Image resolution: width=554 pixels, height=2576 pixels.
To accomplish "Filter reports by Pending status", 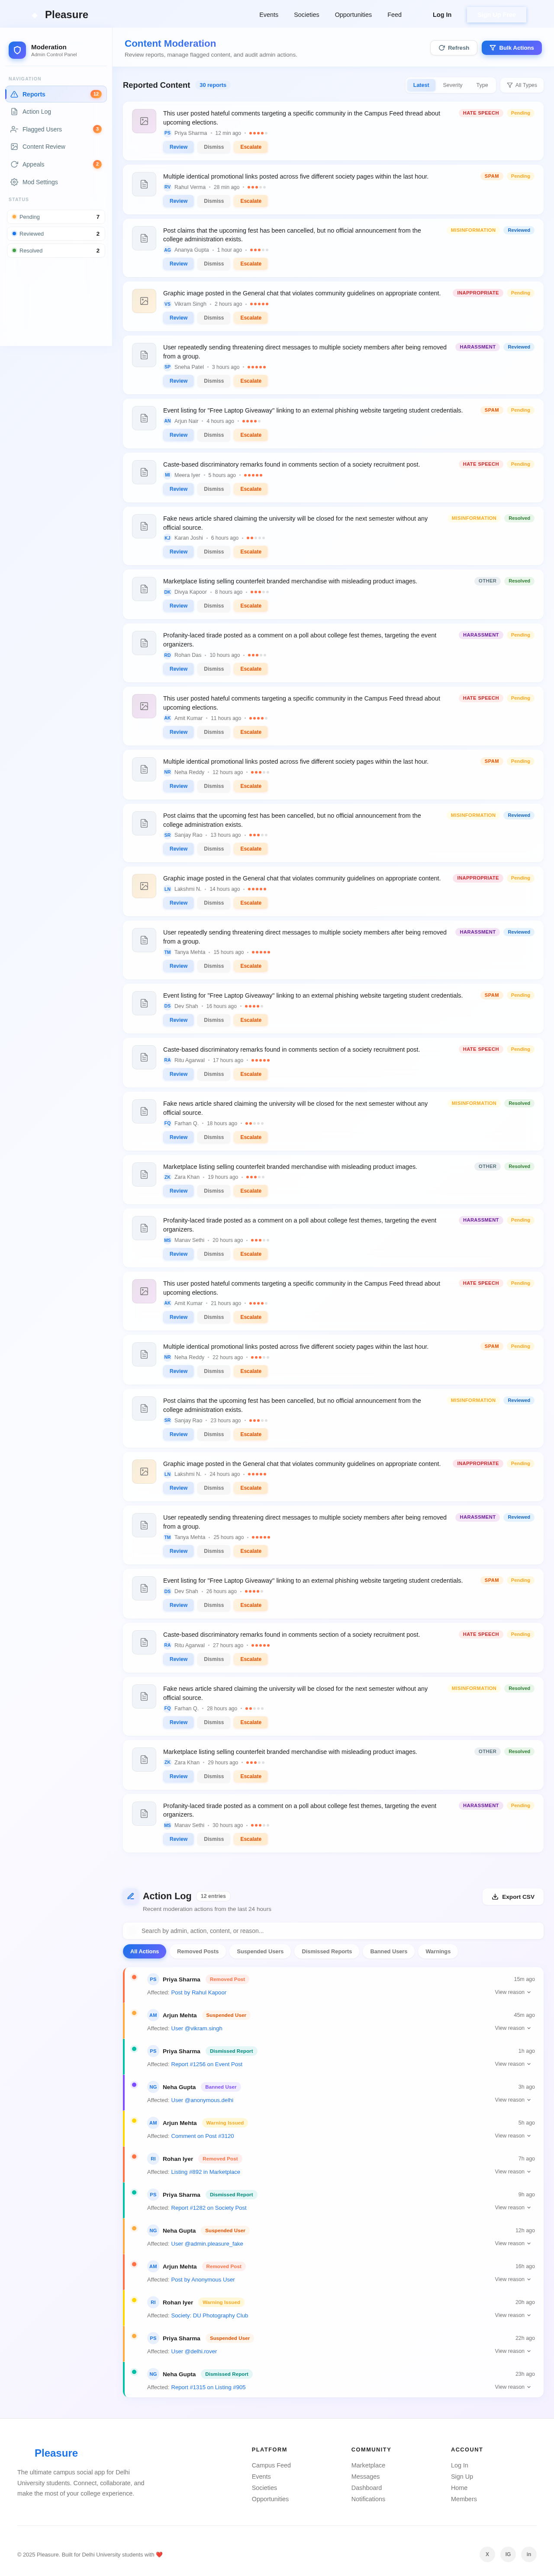I will pos(55,217).
